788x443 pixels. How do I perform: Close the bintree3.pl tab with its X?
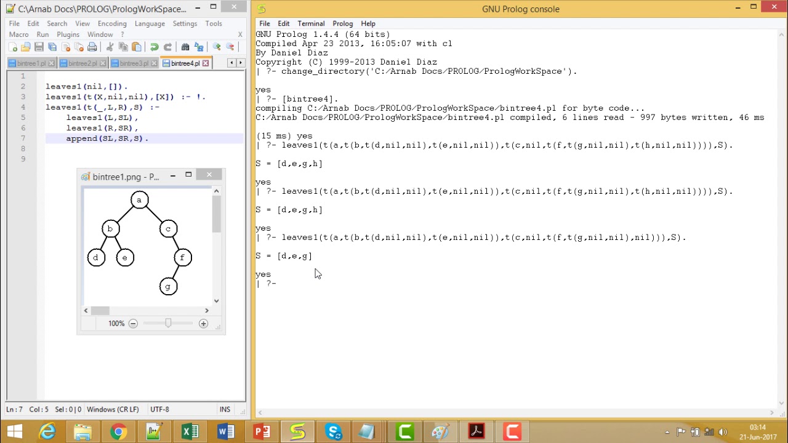[154, 63]
